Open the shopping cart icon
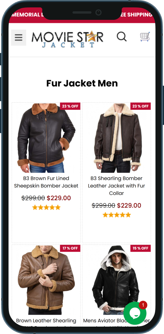Image resolution: width=164 pixels, height=334 pixels. (x=145, y=37)
